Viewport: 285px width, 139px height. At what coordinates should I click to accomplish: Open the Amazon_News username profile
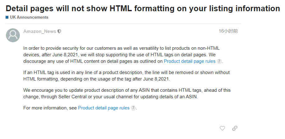(x=39, y=31)
